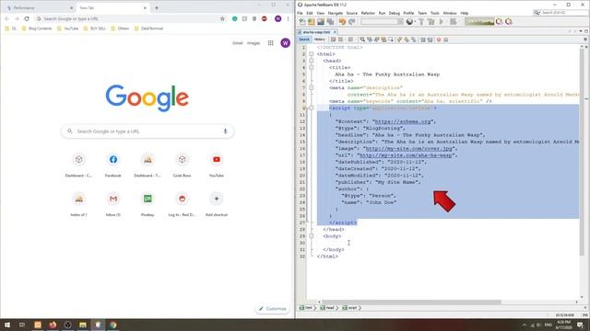590x331 pixels.
Task: Click the Build Project hammer icon
Action: (421, 22)
